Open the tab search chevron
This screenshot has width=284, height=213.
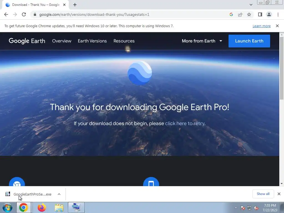251,5
